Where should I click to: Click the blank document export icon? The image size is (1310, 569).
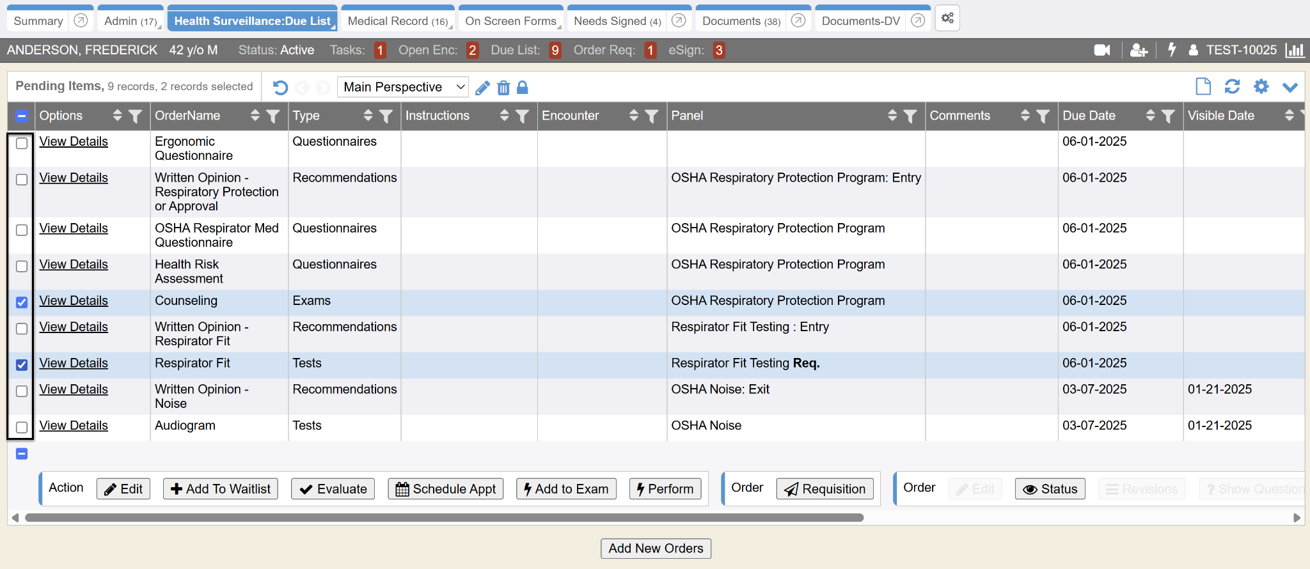(1203, 86)
